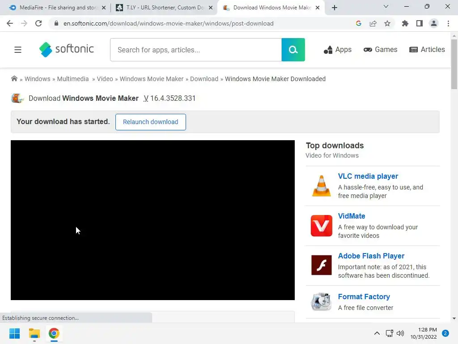Open the Format Factory link
Viewport: 458px width, 344px height.
coord(364,297)
